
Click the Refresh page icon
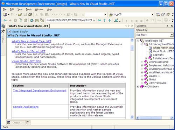coord(20,20)
